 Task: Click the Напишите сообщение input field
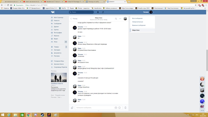pyautogui.click(x=94, y=108)
